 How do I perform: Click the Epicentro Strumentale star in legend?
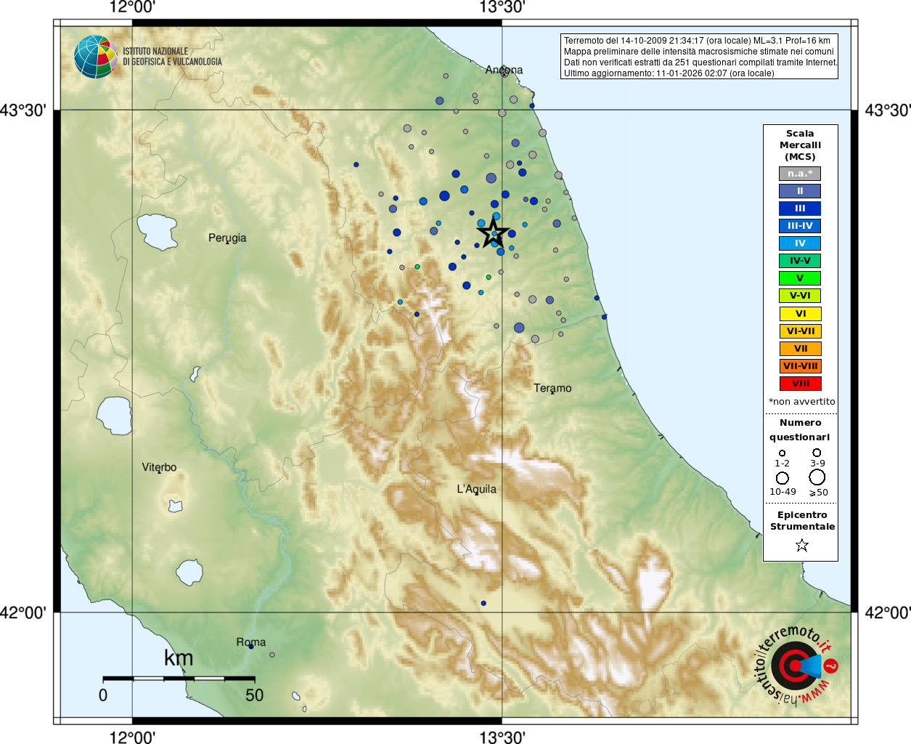coord(802,545)
